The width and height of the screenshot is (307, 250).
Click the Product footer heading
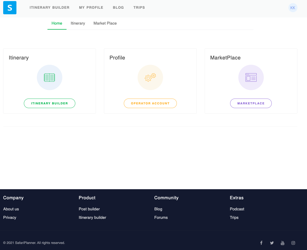(87, 198)
